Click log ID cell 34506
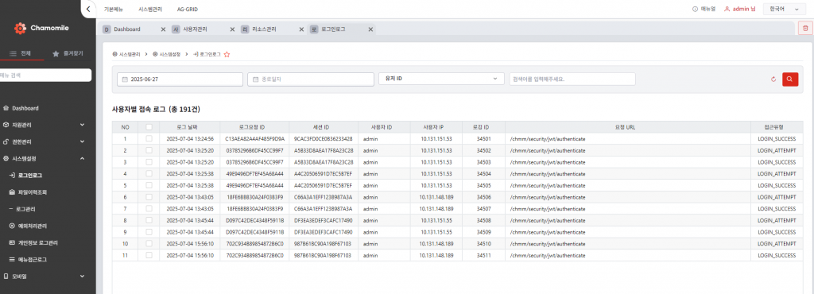The width and height of the screenshot is (814, 294). 483,197
